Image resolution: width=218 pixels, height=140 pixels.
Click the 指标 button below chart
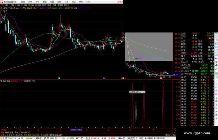[2, 133]
